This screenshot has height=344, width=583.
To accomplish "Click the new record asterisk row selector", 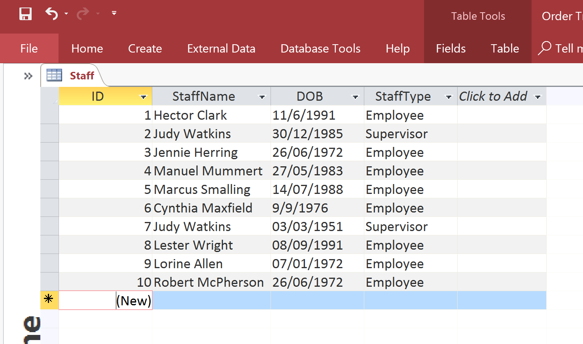I will pyautogui.click(x=49, y=300).
